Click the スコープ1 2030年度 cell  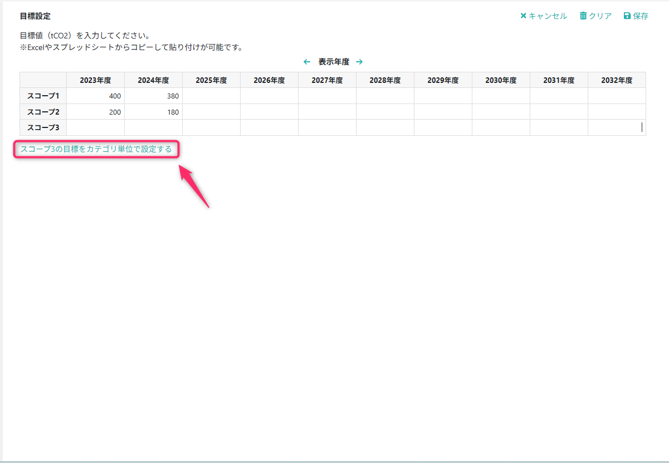pyautogui.click(x=501, y=96)
